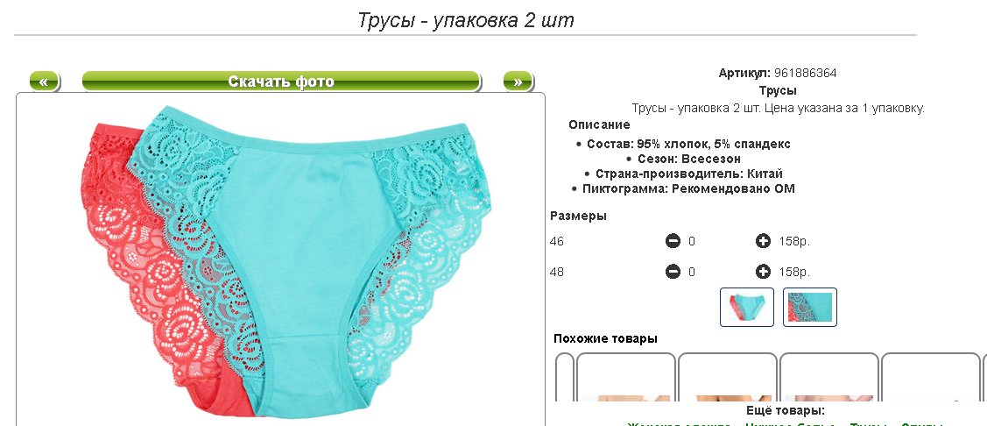987x426 pixels.
Task: Open the first full similar item card
Action: [x=625, y=377]
